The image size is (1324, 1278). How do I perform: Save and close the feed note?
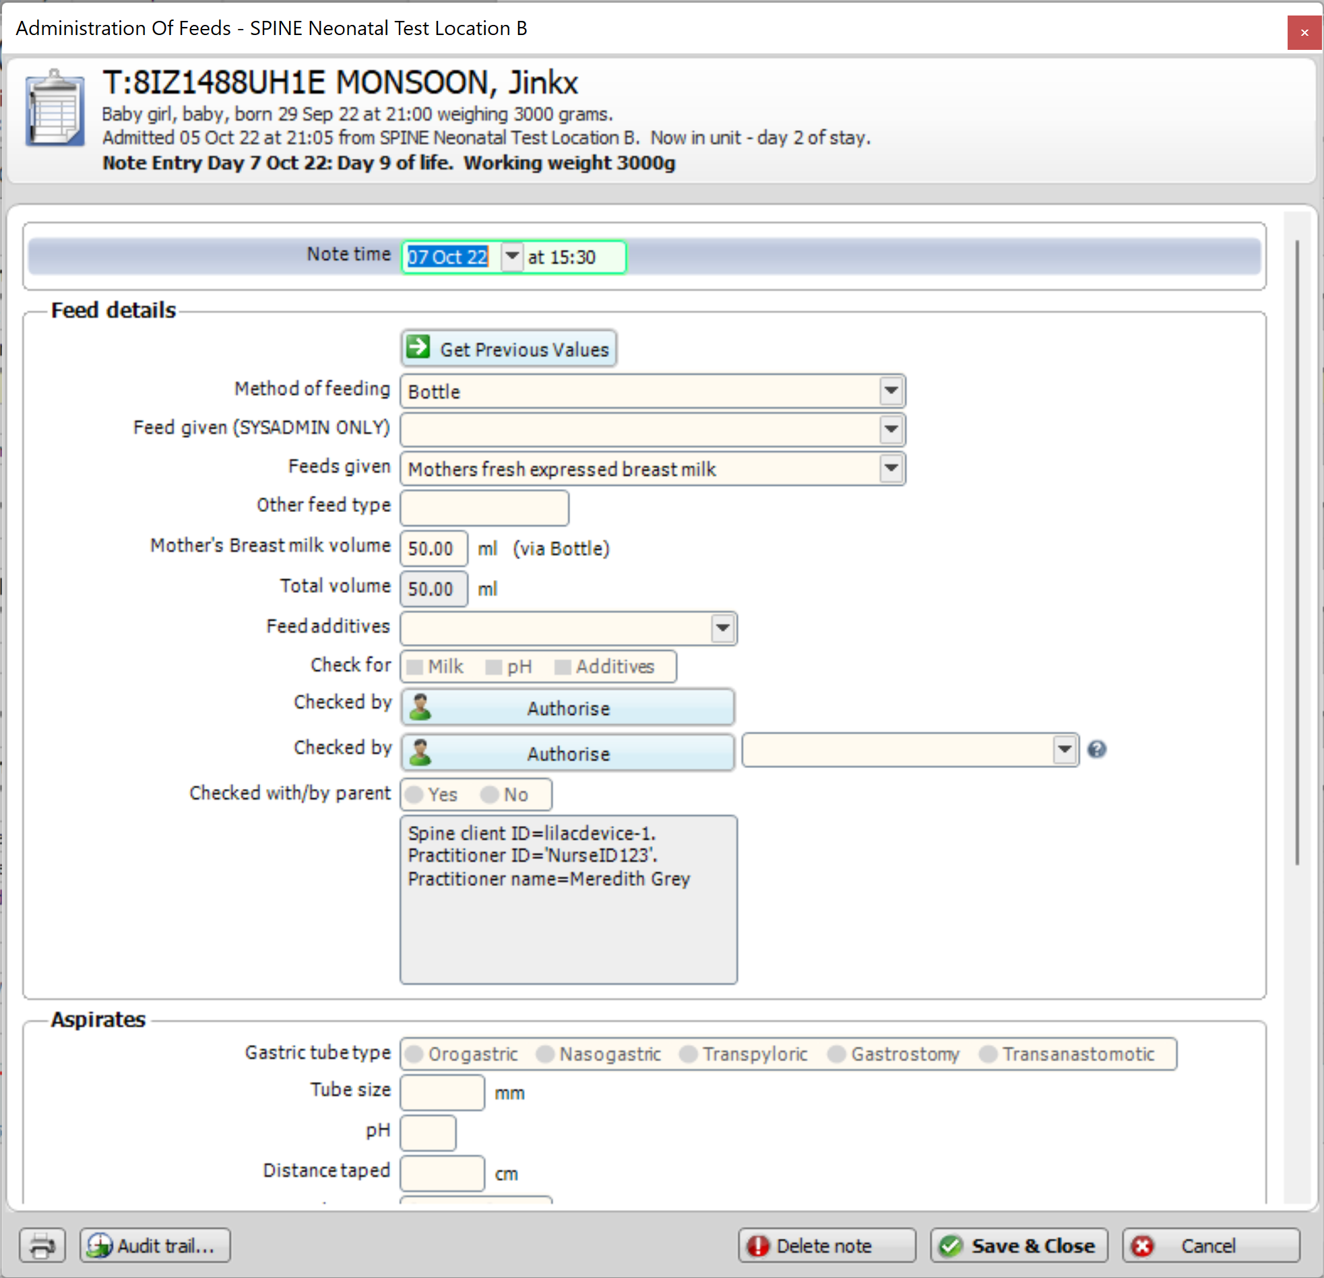1019,1245
